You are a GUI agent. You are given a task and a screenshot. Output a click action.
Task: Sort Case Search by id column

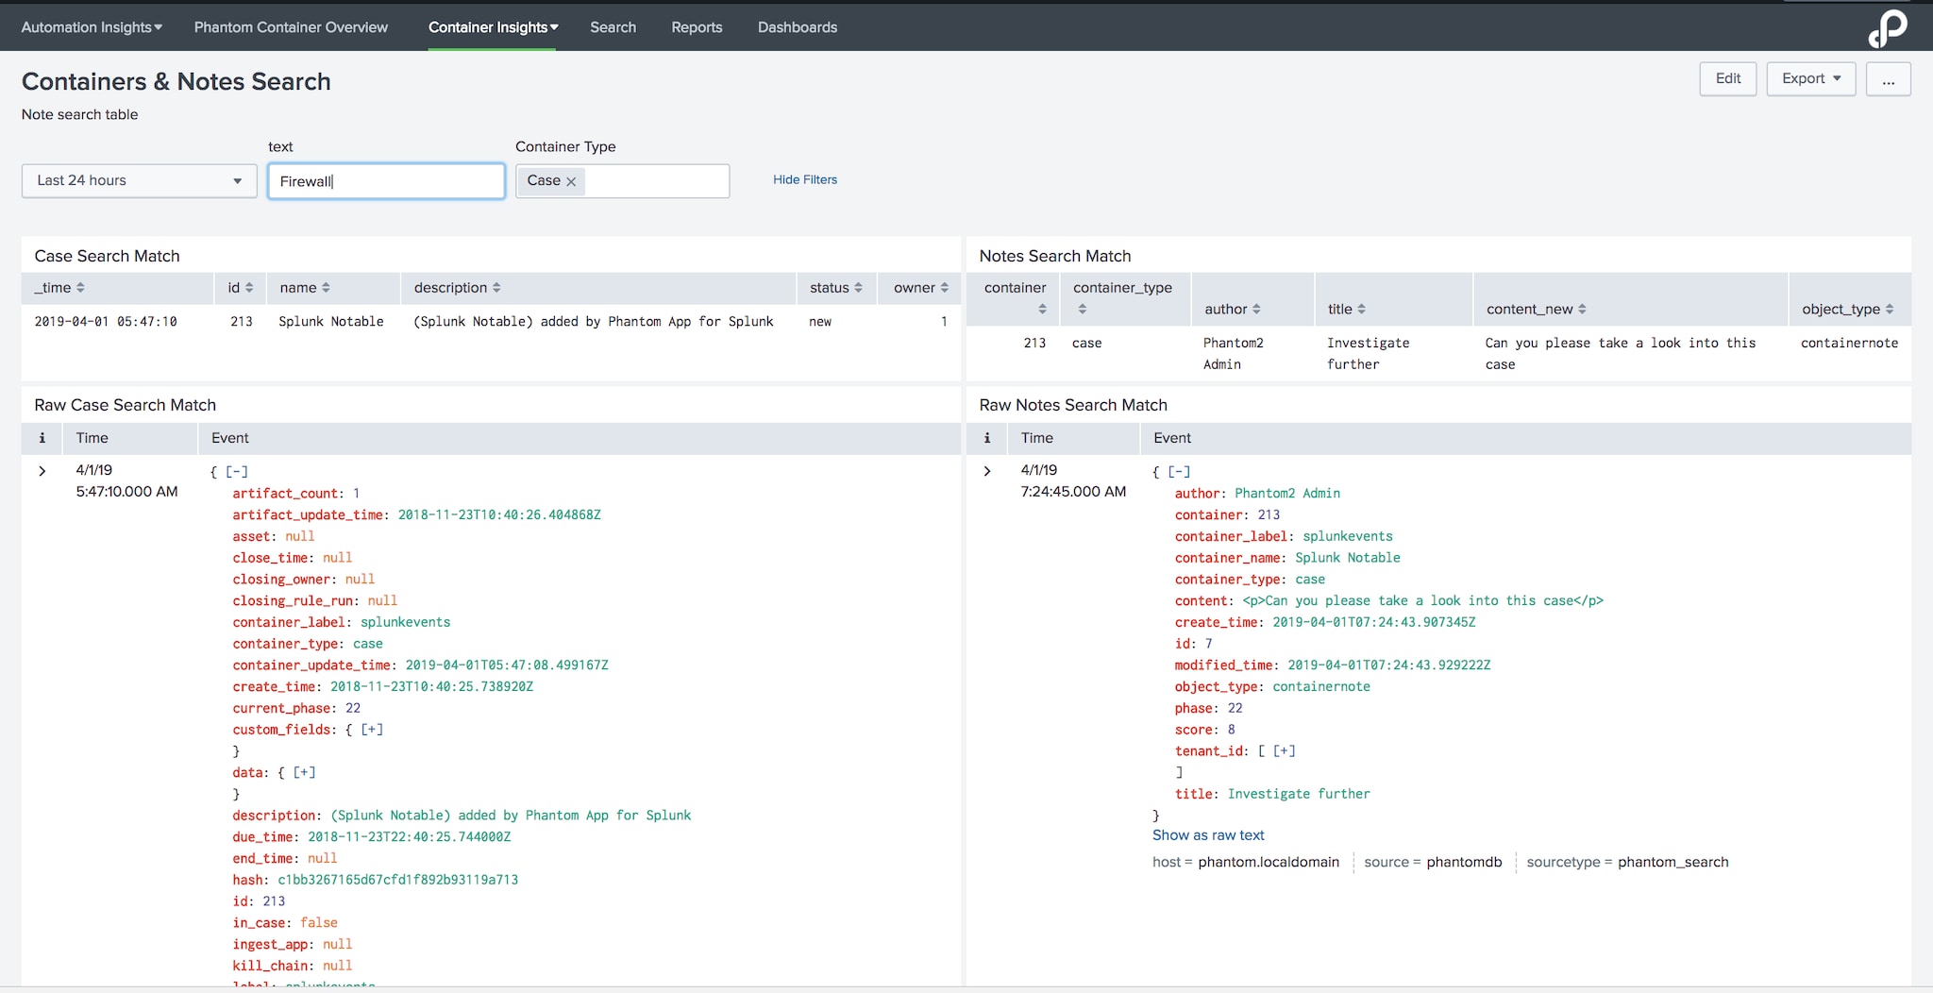click(241, 288)
